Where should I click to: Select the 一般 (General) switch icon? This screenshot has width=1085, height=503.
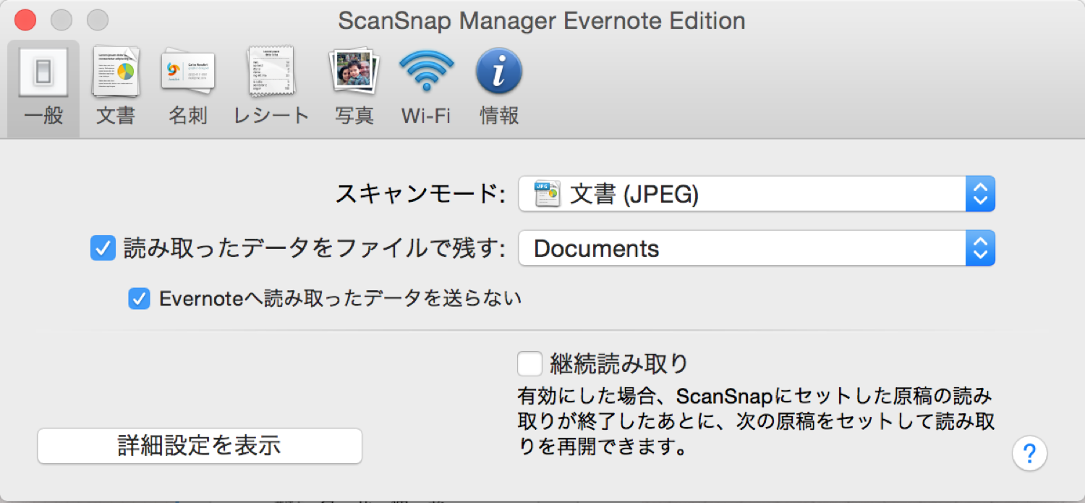[x=43, y=72]
